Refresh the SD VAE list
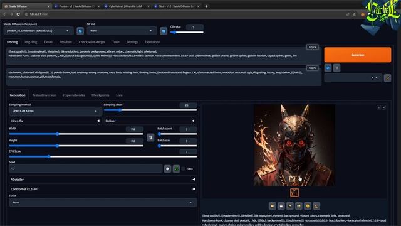Screen dimensions: 401x226 coord(164,31)
